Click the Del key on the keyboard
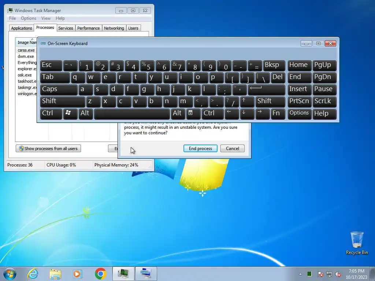This screenshot has width=375, height=281. pyautogui.click(x=278, y=78)
